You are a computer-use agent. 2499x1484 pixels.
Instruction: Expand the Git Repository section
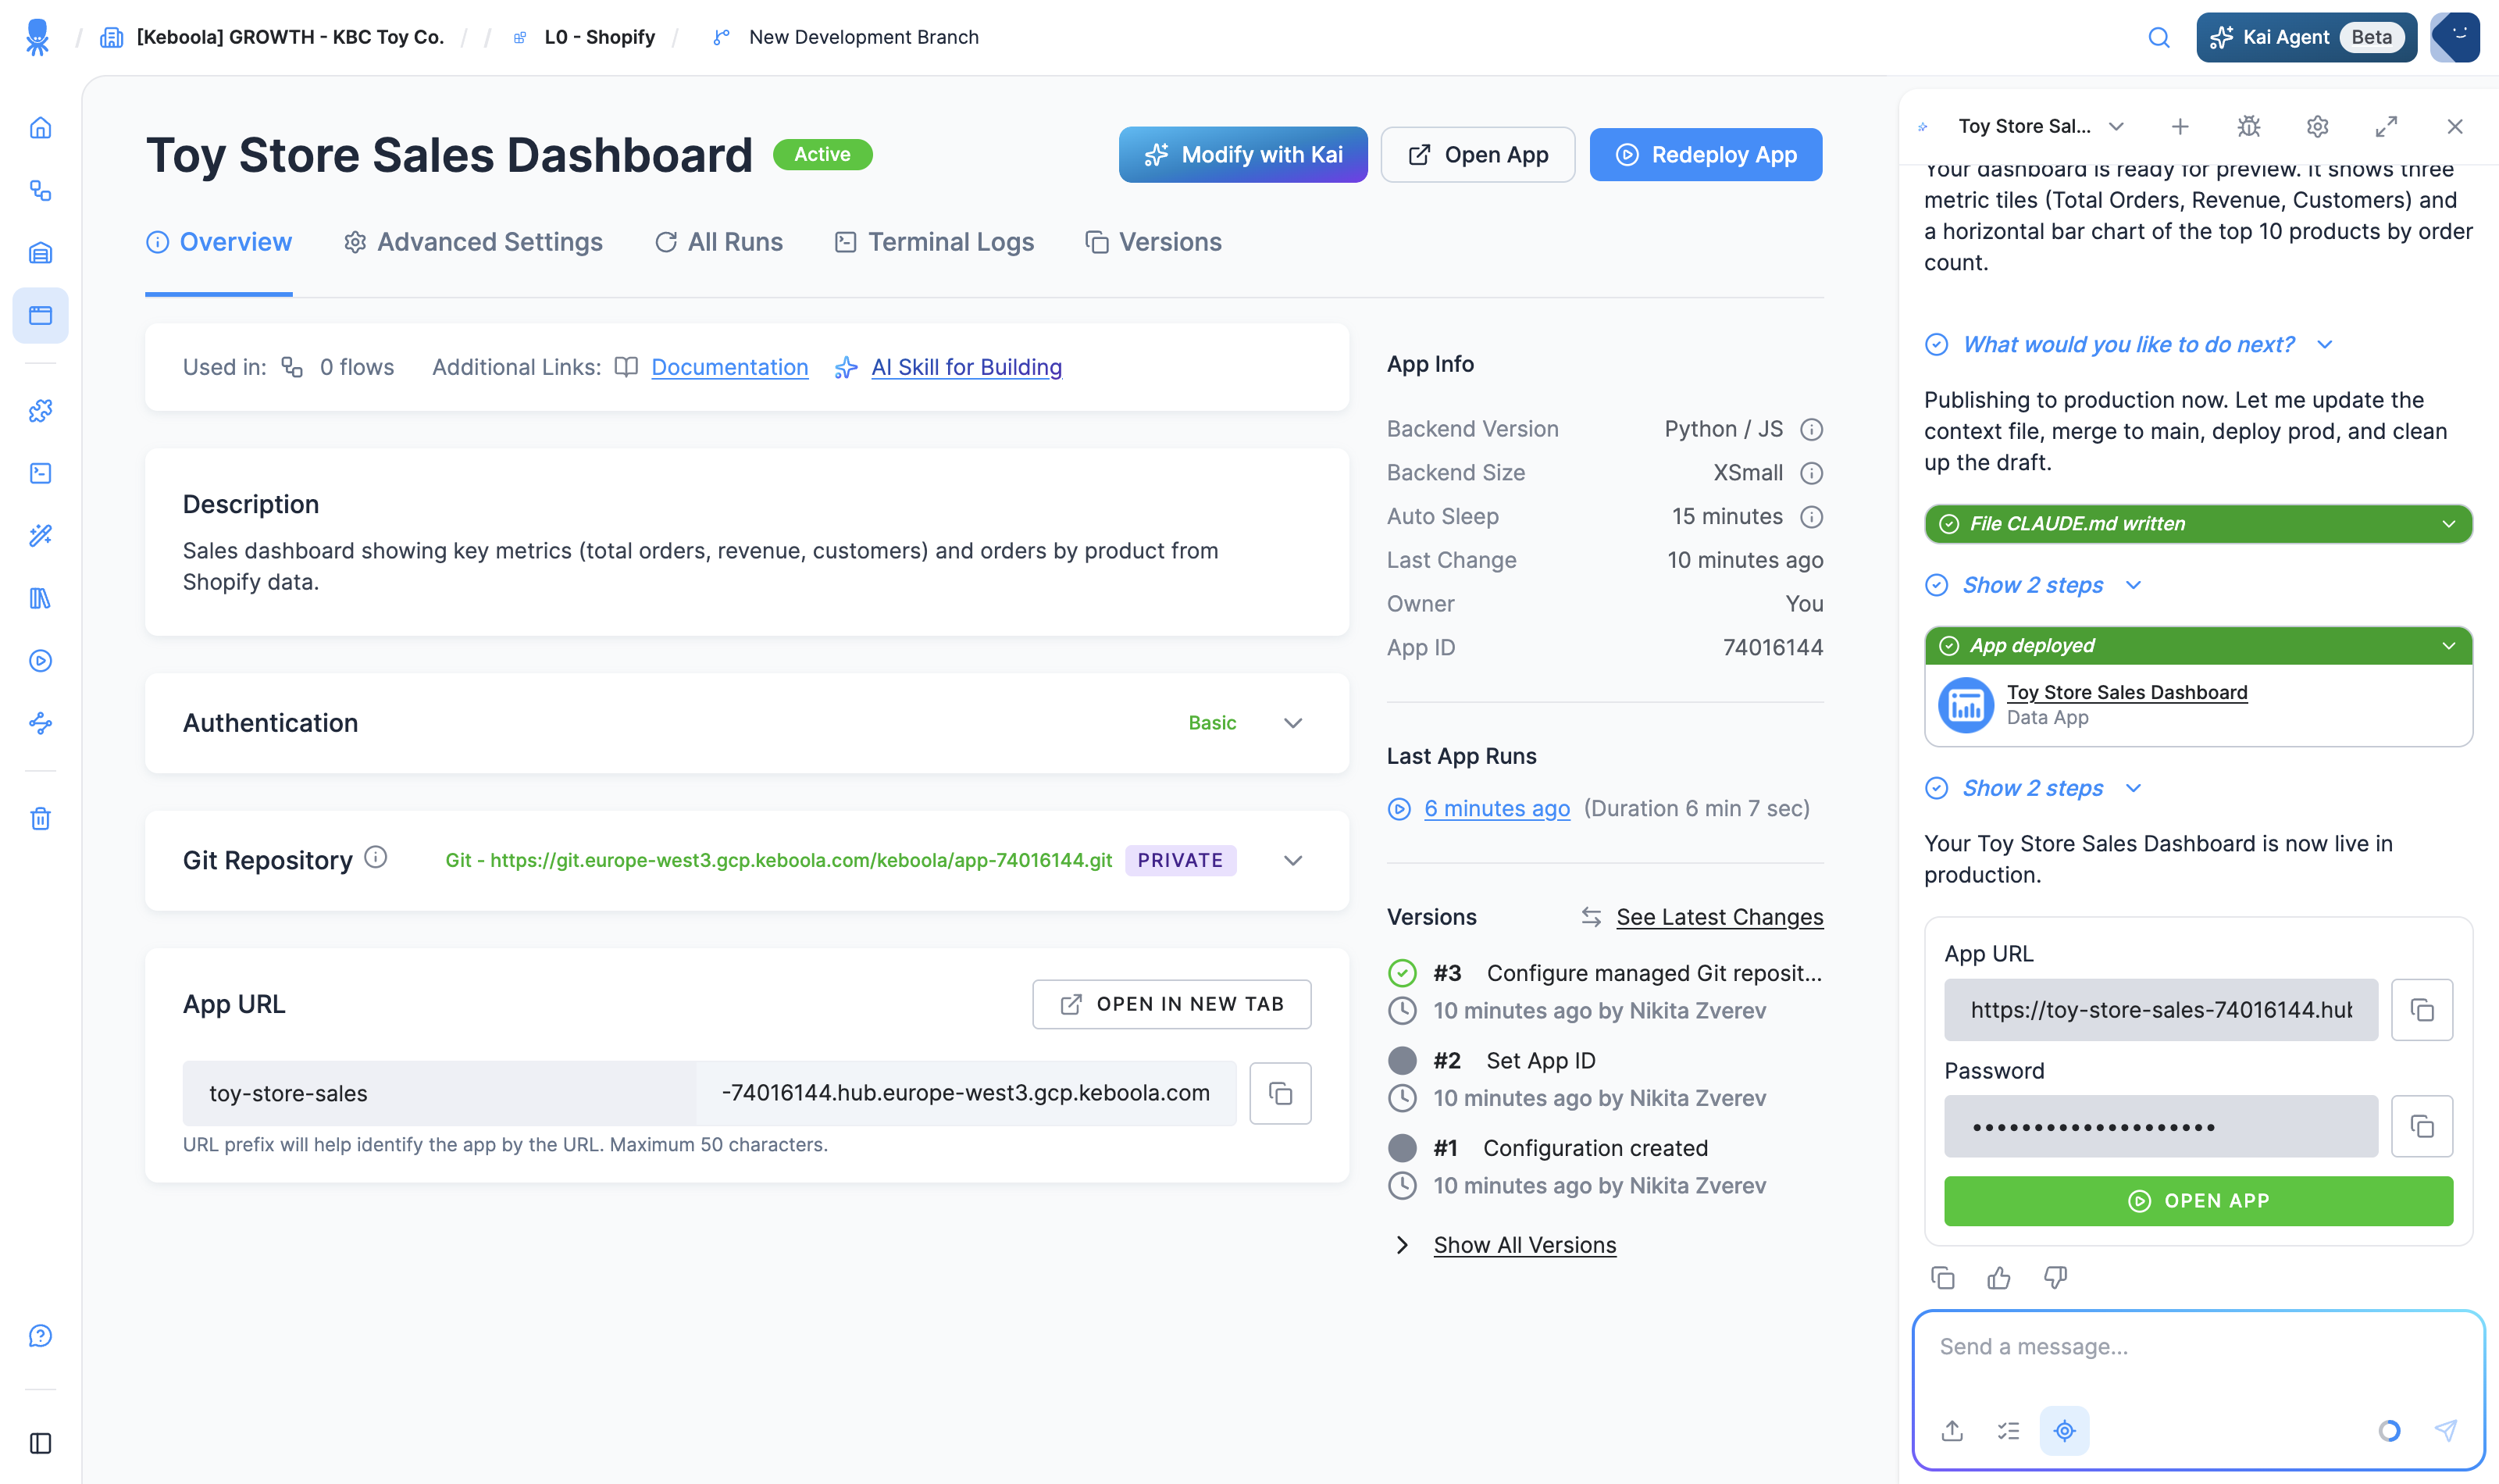pyautogui.click(x=1292, y=860)
